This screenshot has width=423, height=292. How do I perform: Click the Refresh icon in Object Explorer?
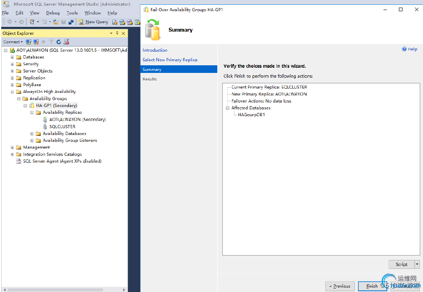59,42
